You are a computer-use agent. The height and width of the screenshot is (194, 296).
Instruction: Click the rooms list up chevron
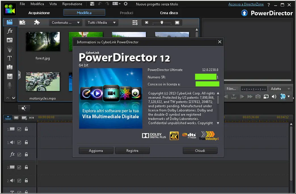click(x=8, y=98)
